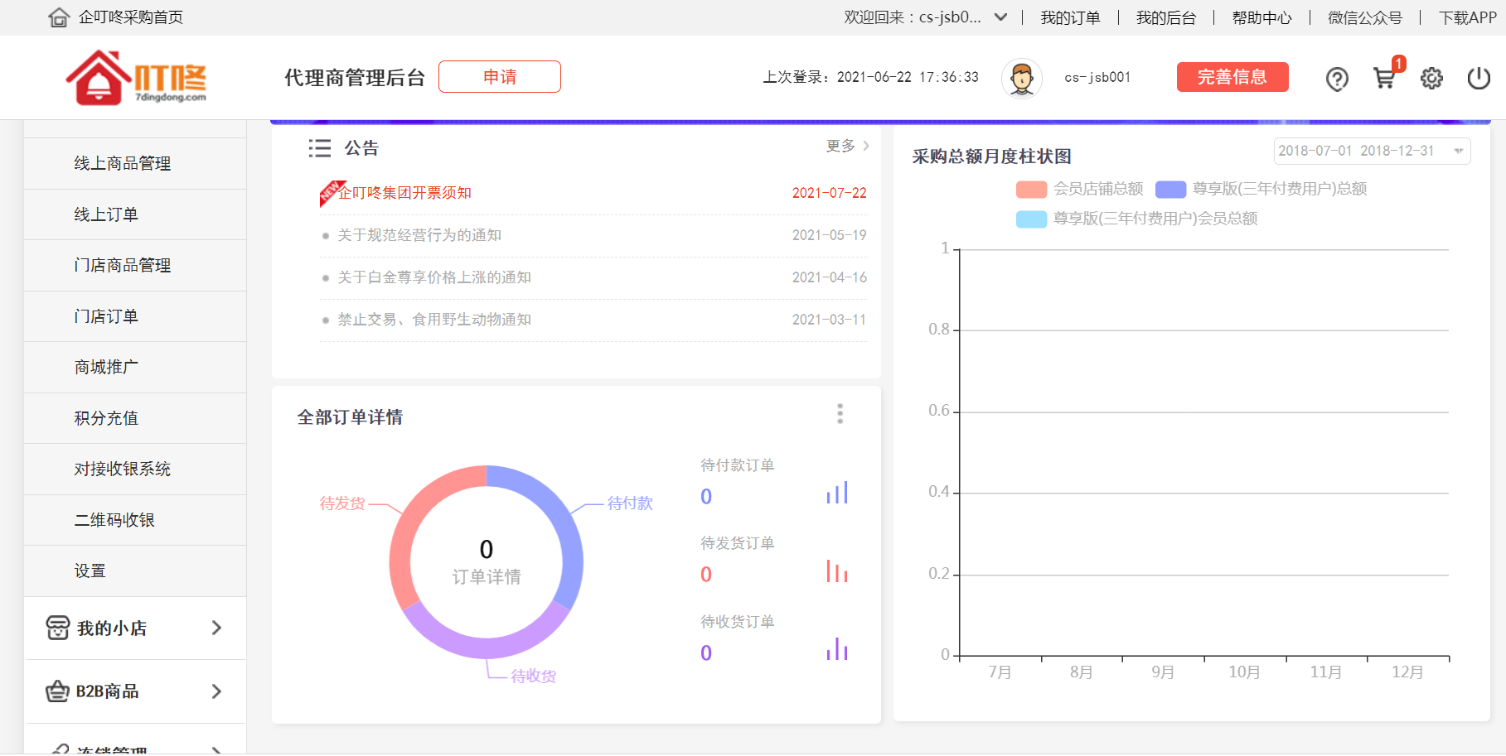Open the 我的订单 link
This screenshot has height=756, width=1506.
coord(1070,17)
